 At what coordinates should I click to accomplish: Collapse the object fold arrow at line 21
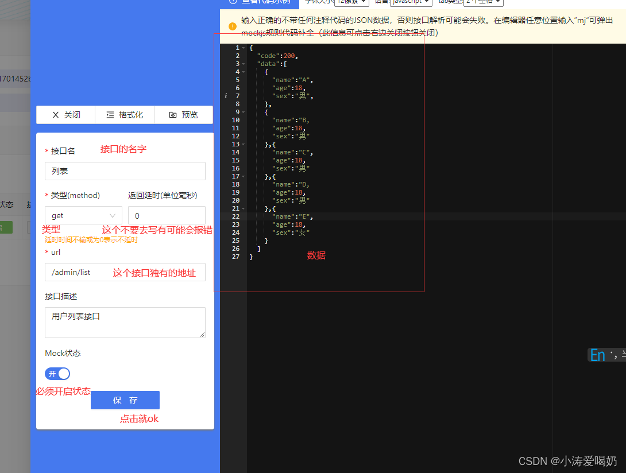click(243, 208)
